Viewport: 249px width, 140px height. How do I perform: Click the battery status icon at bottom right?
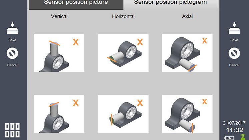tap(229, 138)
